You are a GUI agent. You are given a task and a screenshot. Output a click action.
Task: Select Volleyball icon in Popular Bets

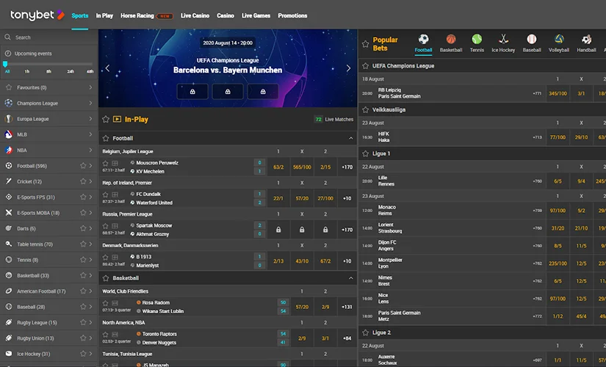[x=559, y=39]
